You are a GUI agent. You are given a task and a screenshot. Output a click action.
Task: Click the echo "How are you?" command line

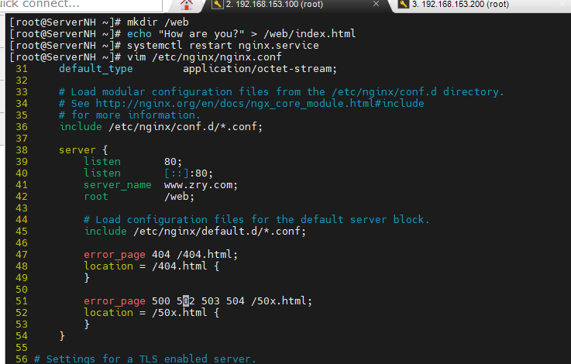tap(241, 34)
